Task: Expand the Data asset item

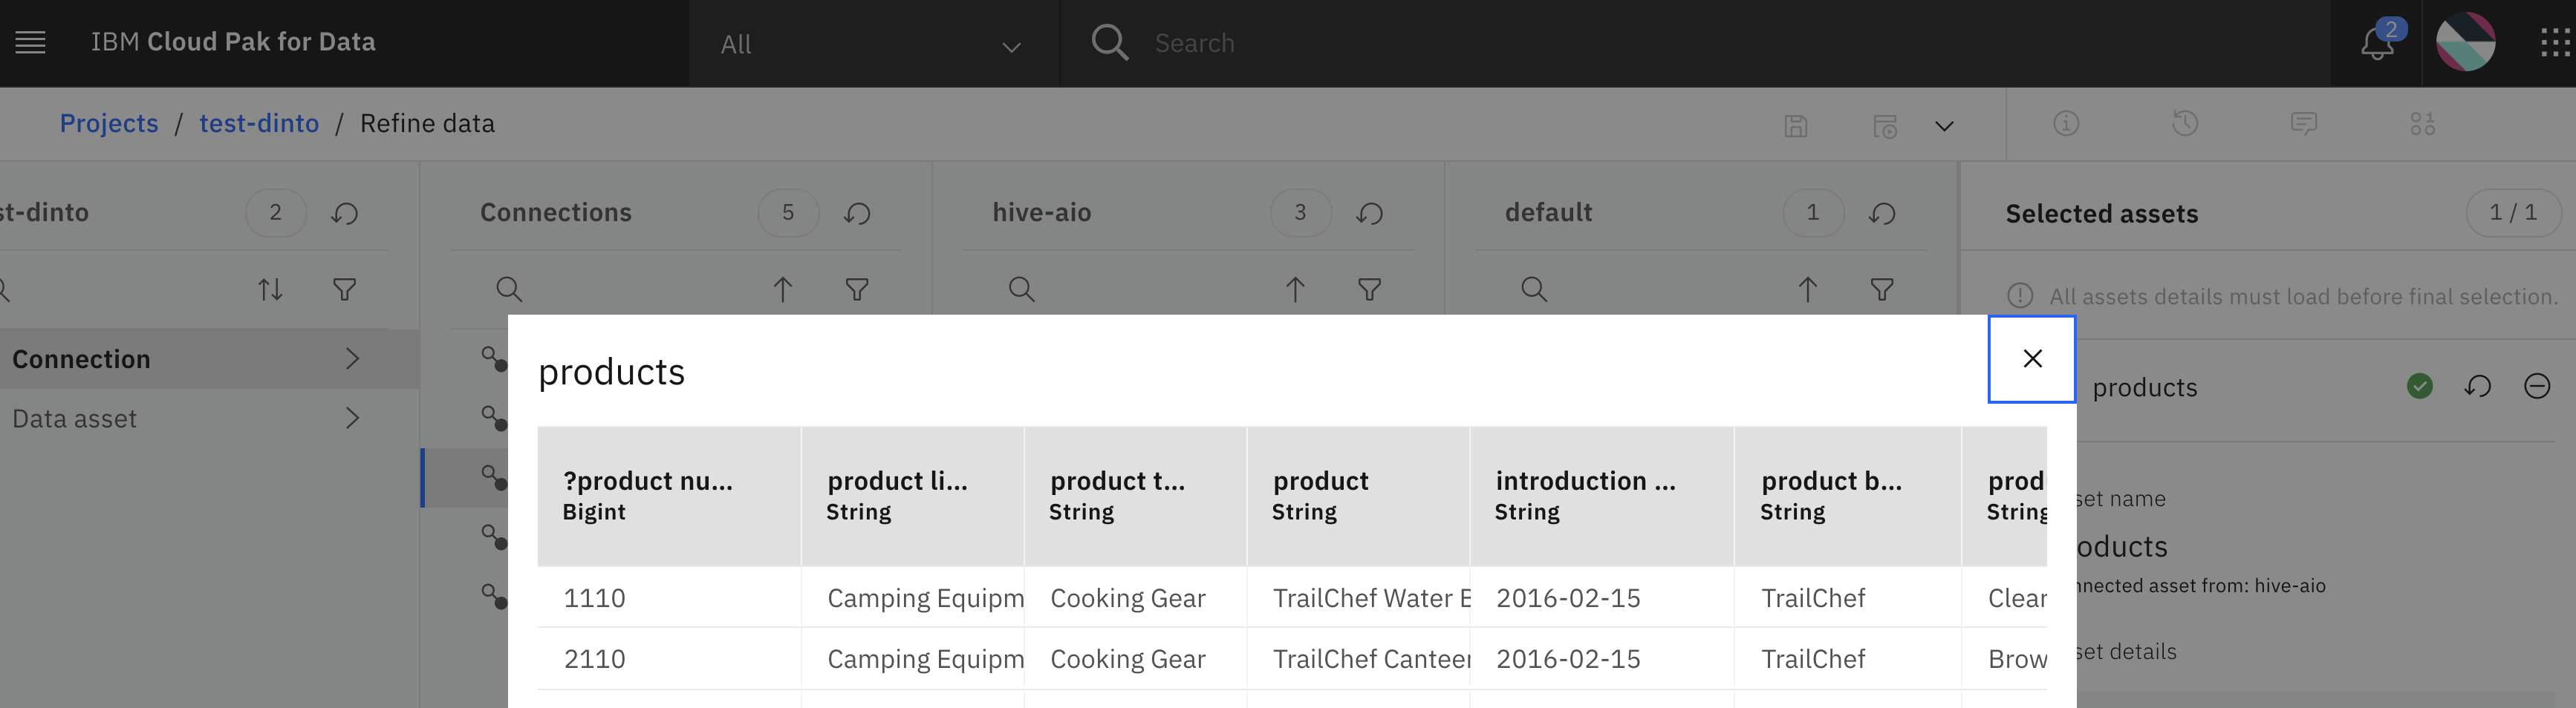Action: click(185, 419)
